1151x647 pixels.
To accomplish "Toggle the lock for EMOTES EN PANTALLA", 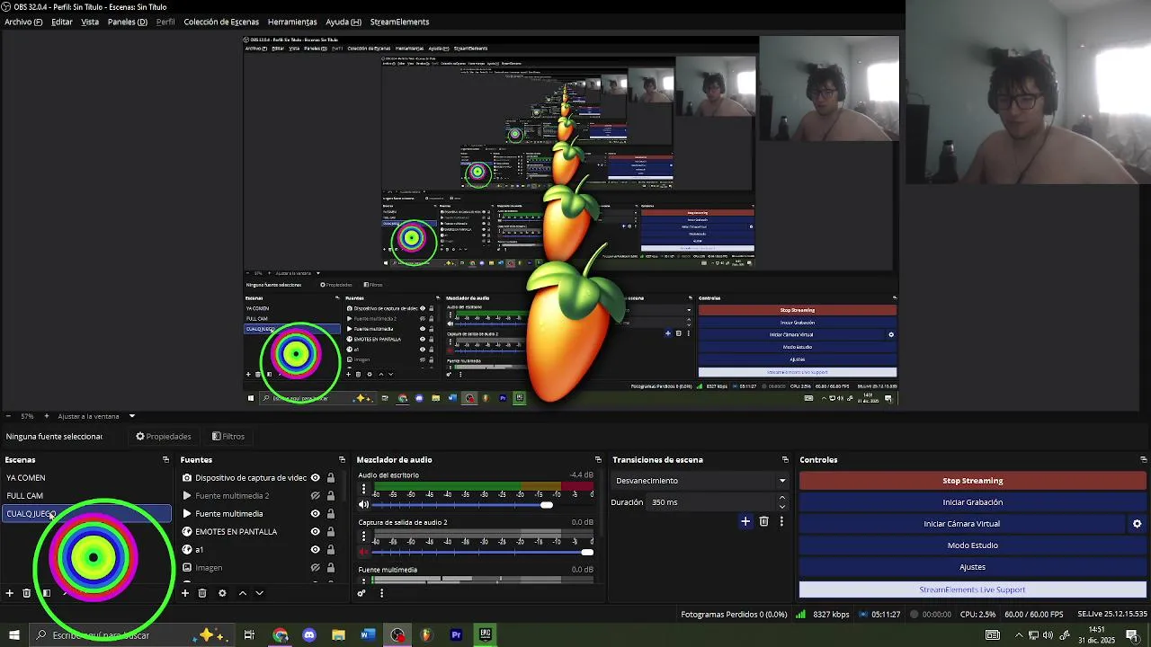I will pos(331,532).
